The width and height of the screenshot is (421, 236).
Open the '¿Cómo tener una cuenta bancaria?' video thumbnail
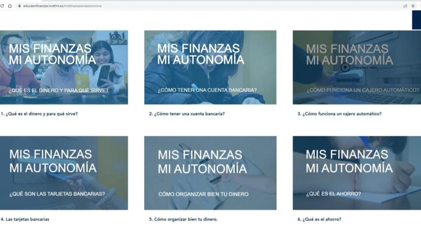click(210, 67)
